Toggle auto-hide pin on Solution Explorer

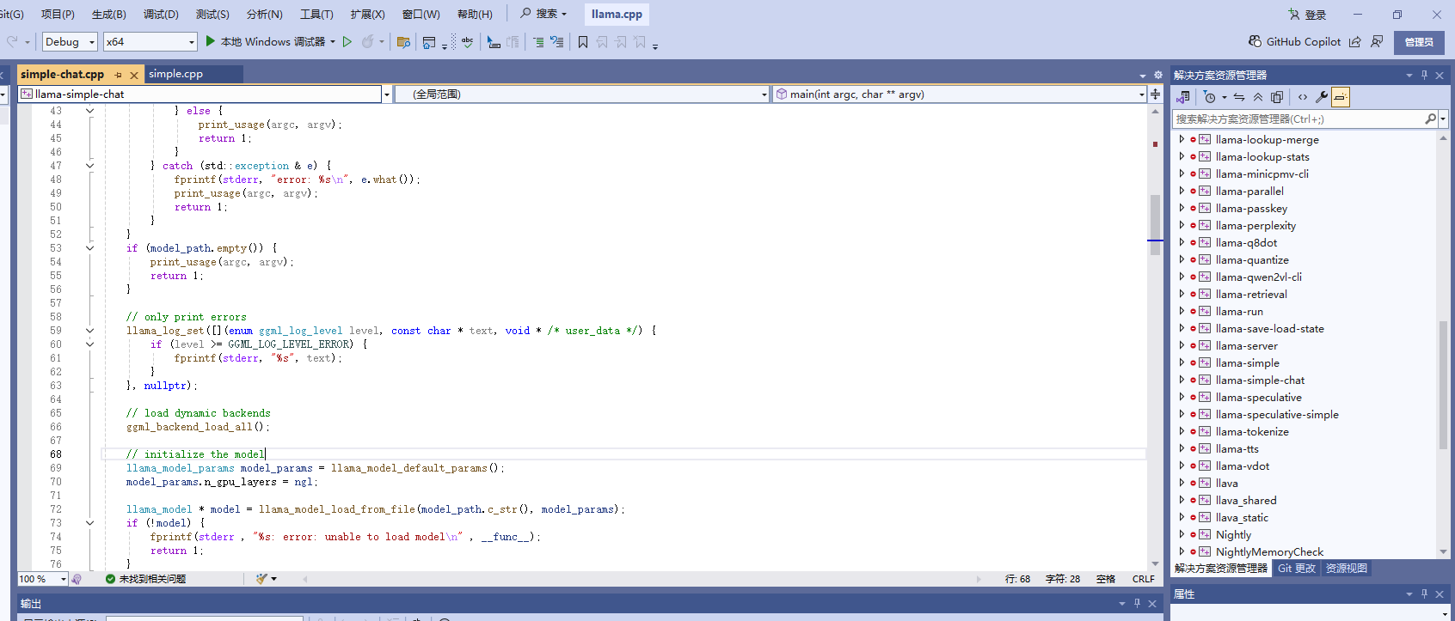pyautogui.click(x=1424, y=75)
